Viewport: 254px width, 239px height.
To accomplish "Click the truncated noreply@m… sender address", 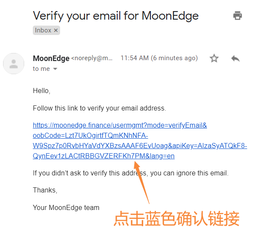I will coord(92,58).
